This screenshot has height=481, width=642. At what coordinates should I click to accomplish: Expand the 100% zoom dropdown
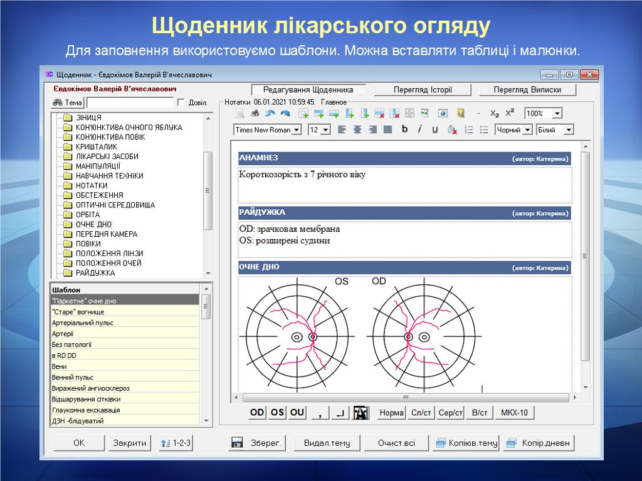557,113
